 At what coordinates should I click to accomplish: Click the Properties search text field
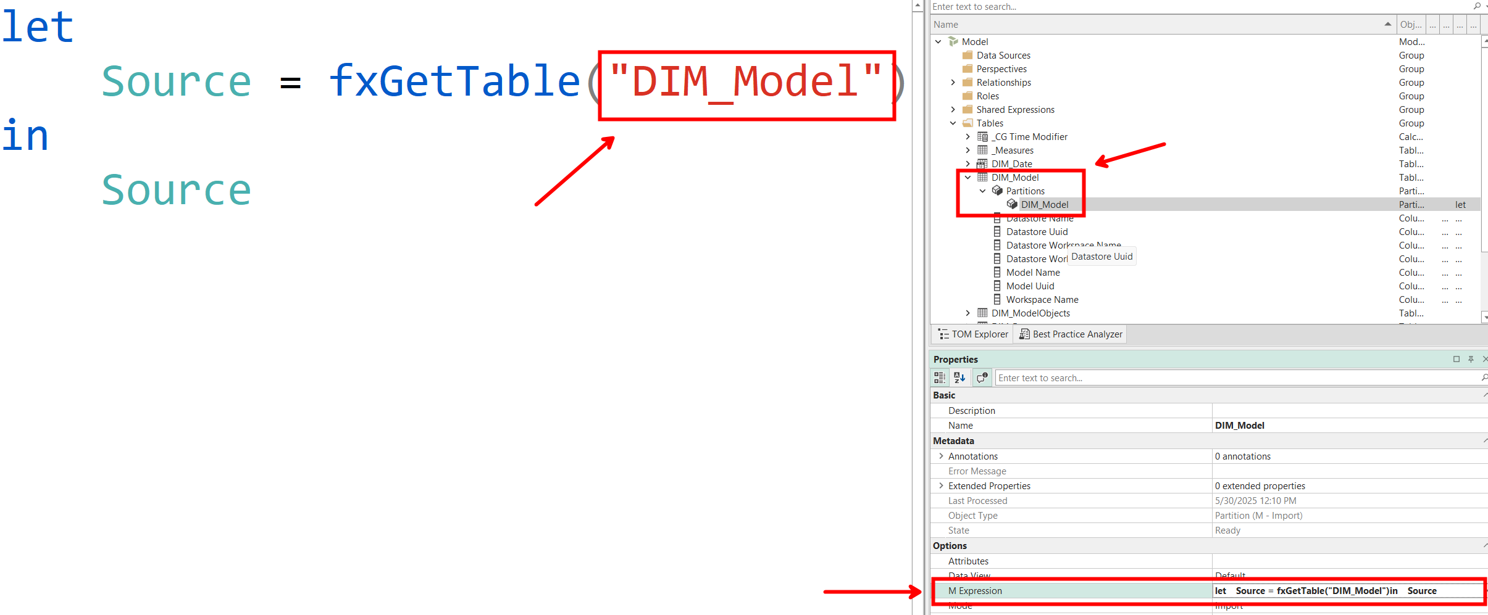click(1111, 378)
